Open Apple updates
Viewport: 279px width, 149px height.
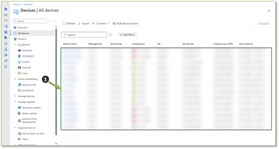click(29, 113)
